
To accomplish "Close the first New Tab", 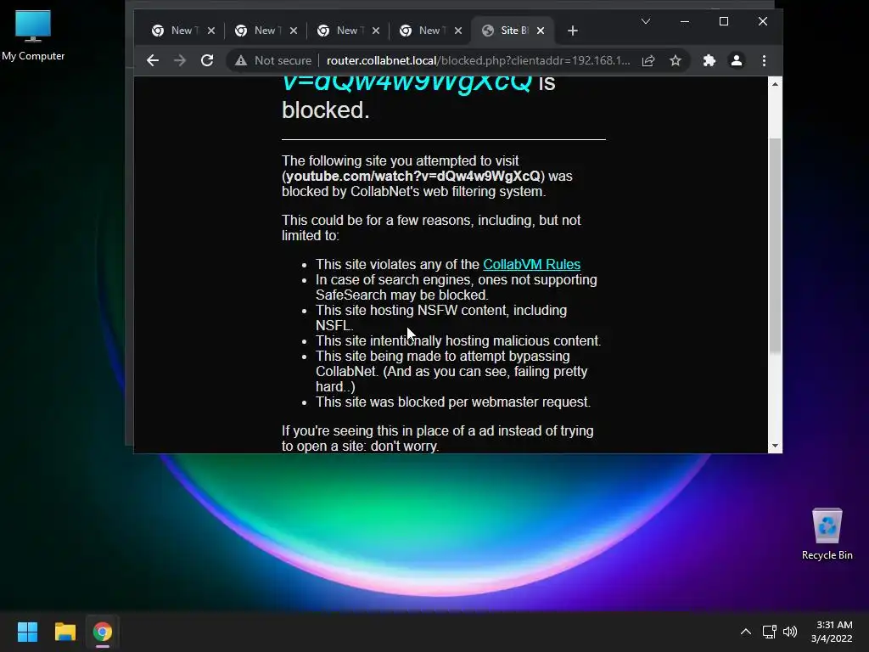I will tap(211, 31).
